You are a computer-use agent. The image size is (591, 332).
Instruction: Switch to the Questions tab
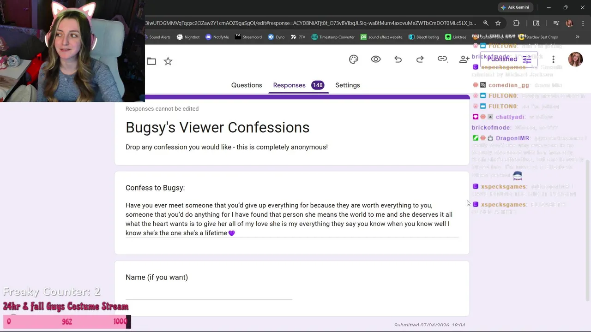(x=247, y=85)
